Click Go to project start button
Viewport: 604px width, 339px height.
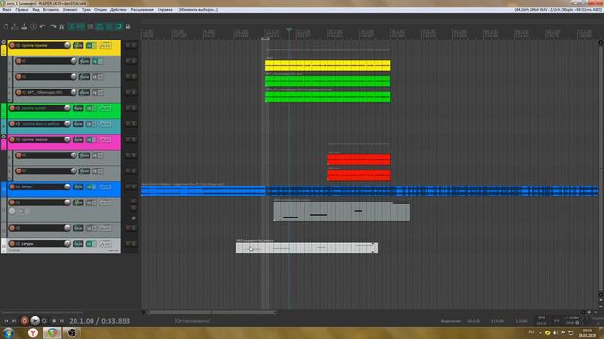coord(6,321)
